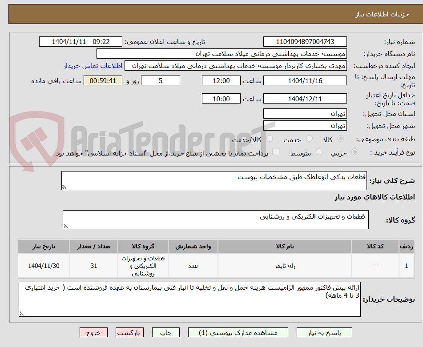The width and height of the screenshot is (423, 347).
Task: Click the اطلاعات کالاهای مورد نیاز heading
Action: (375, 197)
